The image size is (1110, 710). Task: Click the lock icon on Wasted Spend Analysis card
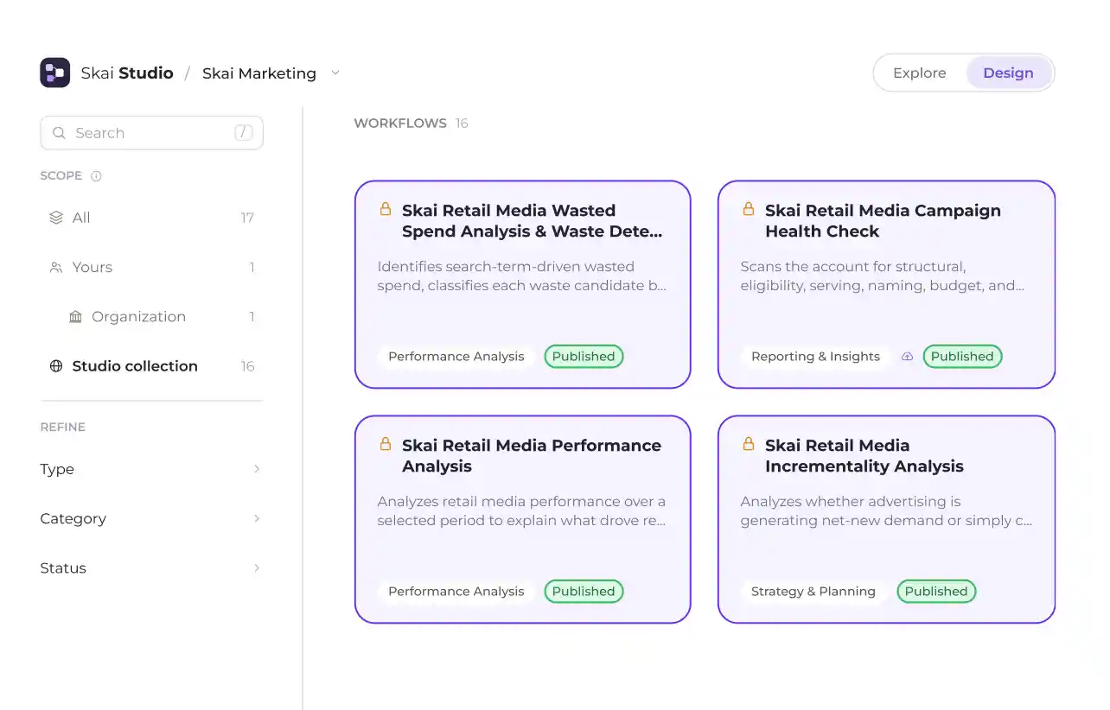(x=386, y=209)
